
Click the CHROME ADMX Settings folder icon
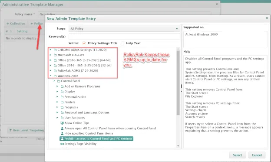tap(55, 50)
